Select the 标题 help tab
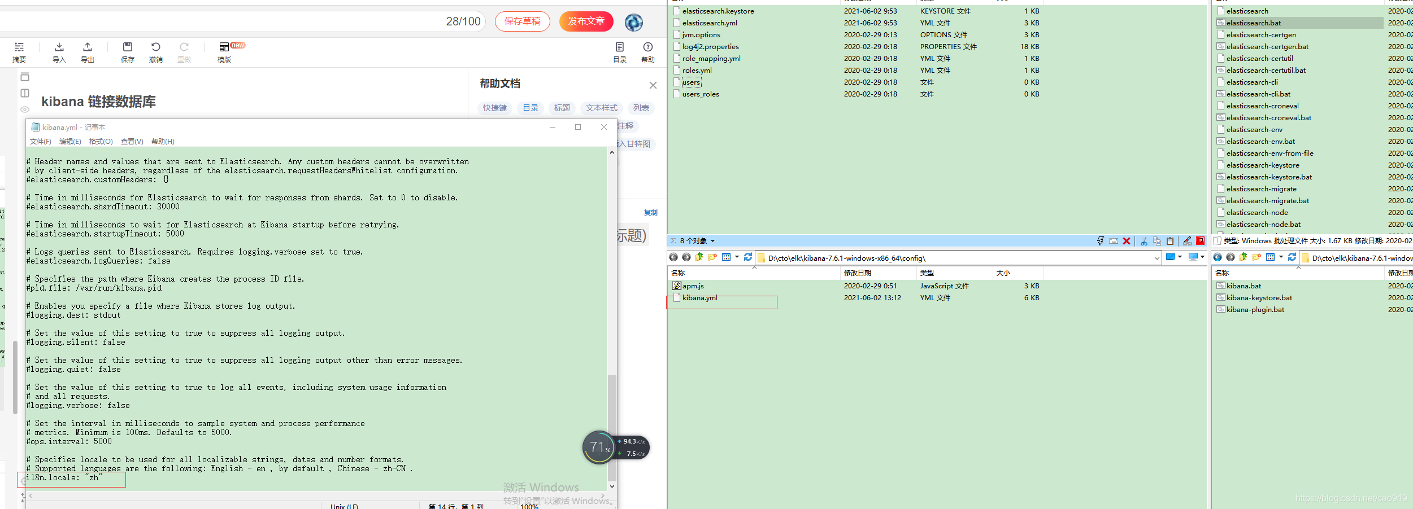 pyautogui.click(x=562, y=108)
